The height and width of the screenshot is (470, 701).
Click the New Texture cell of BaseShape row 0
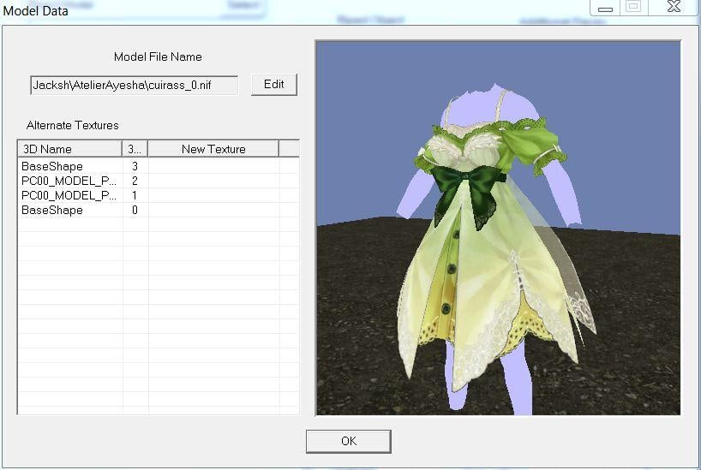tap(213, 210)
